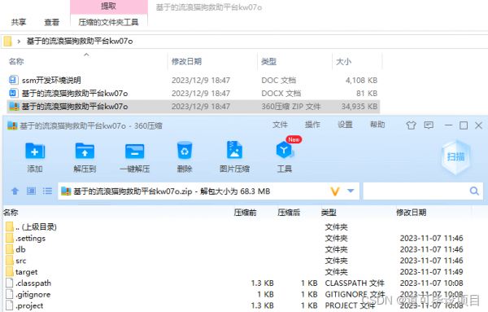Viewport: 488px width, 312px height.
Task: Click the Word icon next to ssm开发环境说明
Action: click(13, 80)
